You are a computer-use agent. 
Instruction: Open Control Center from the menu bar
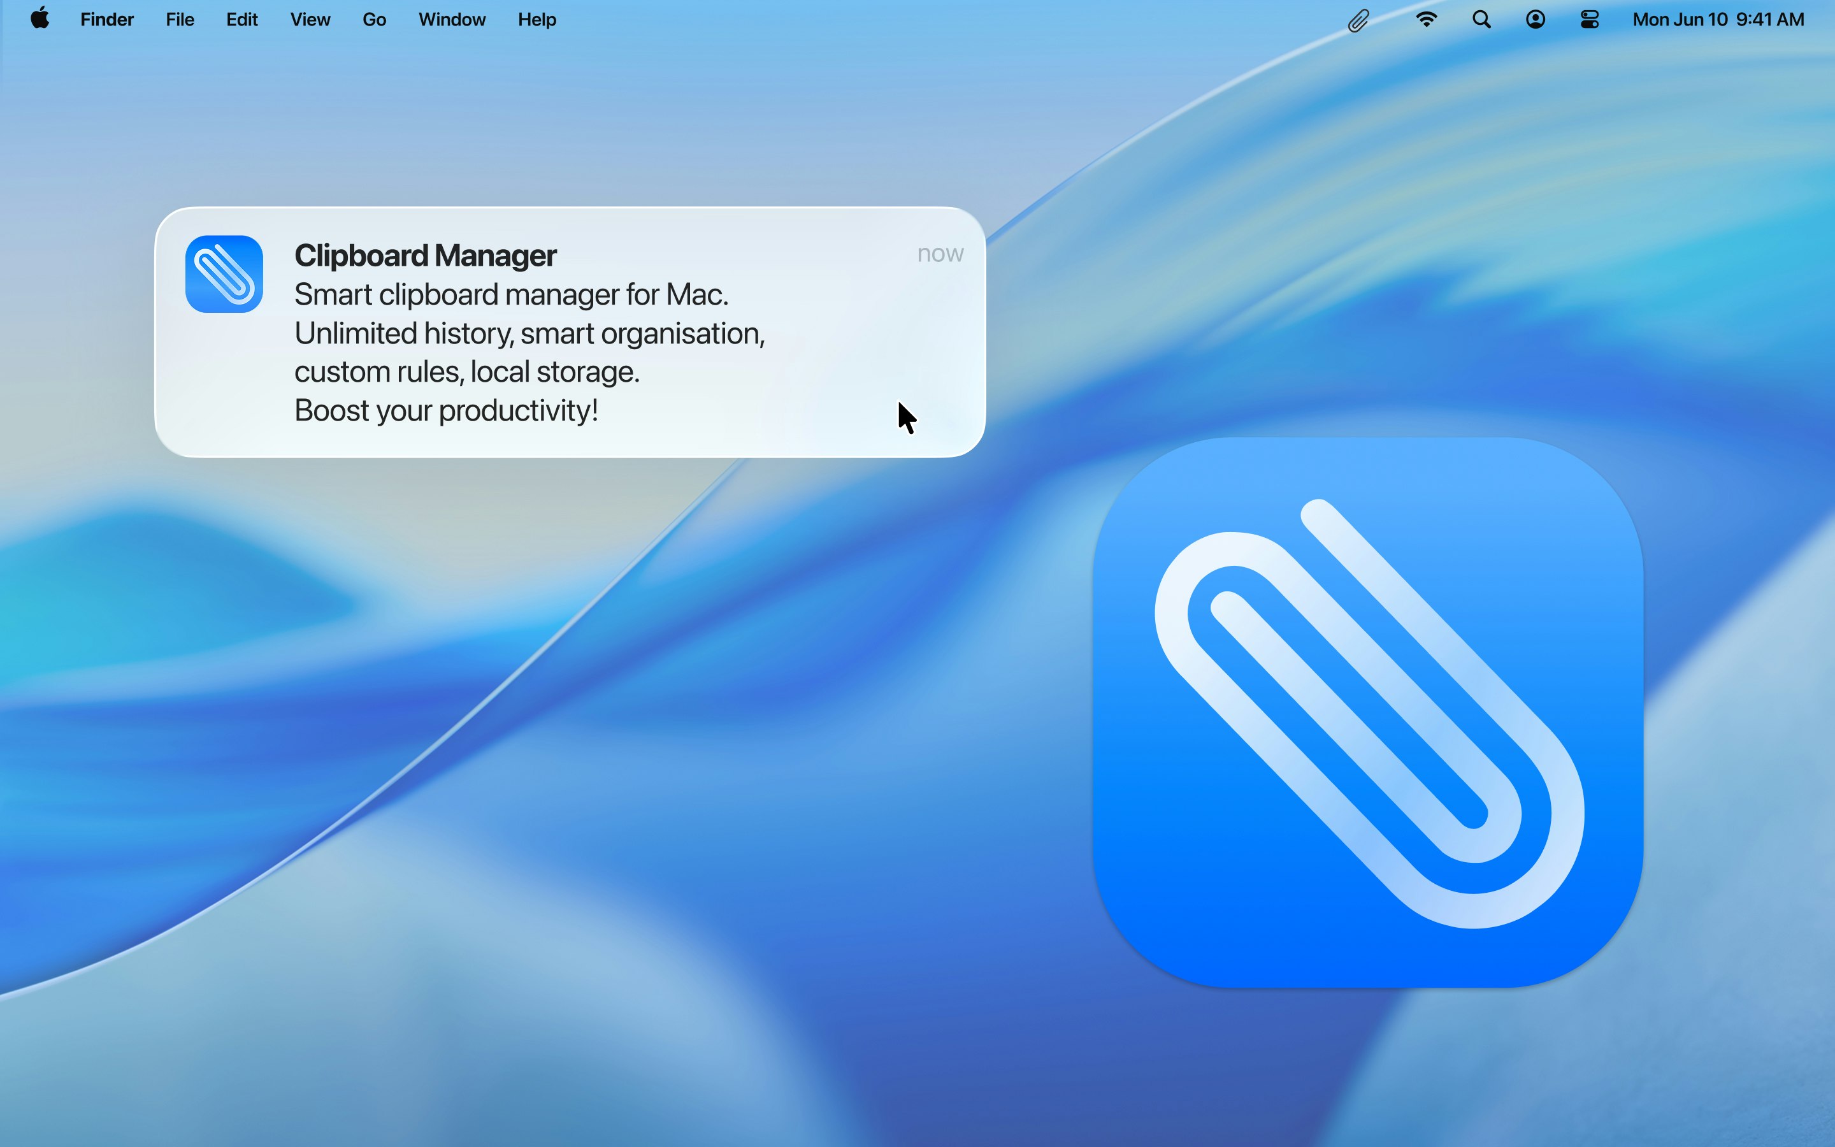pos(1588,19)
